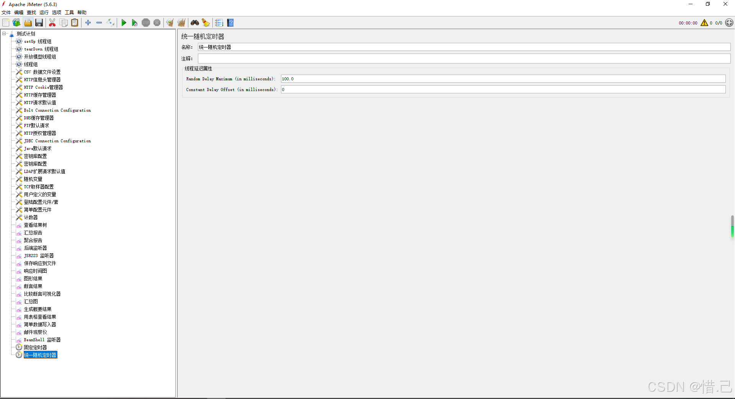Click the remote engines globe icon

(729, 23)
